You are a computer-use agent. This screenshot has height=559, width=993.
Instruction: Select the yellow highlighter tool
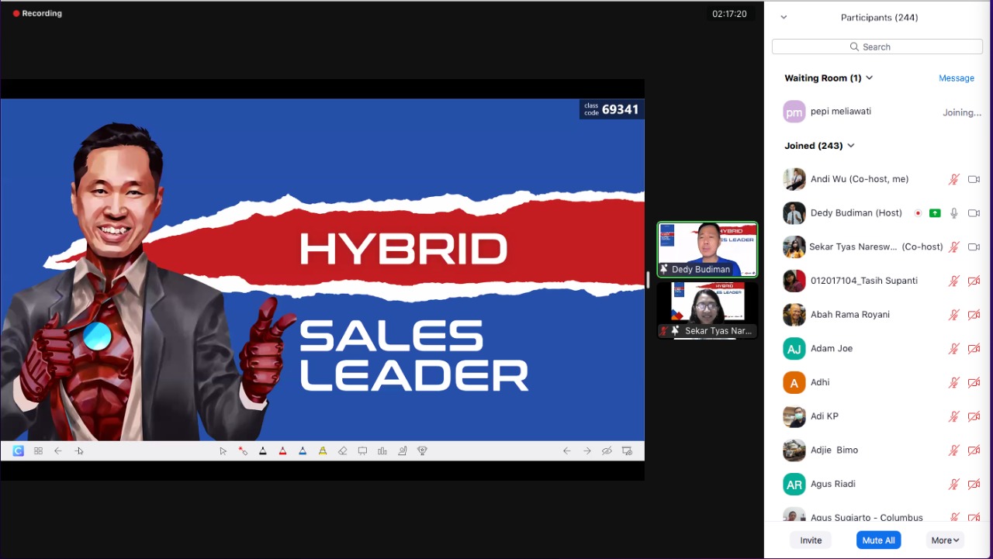[323, 450]
